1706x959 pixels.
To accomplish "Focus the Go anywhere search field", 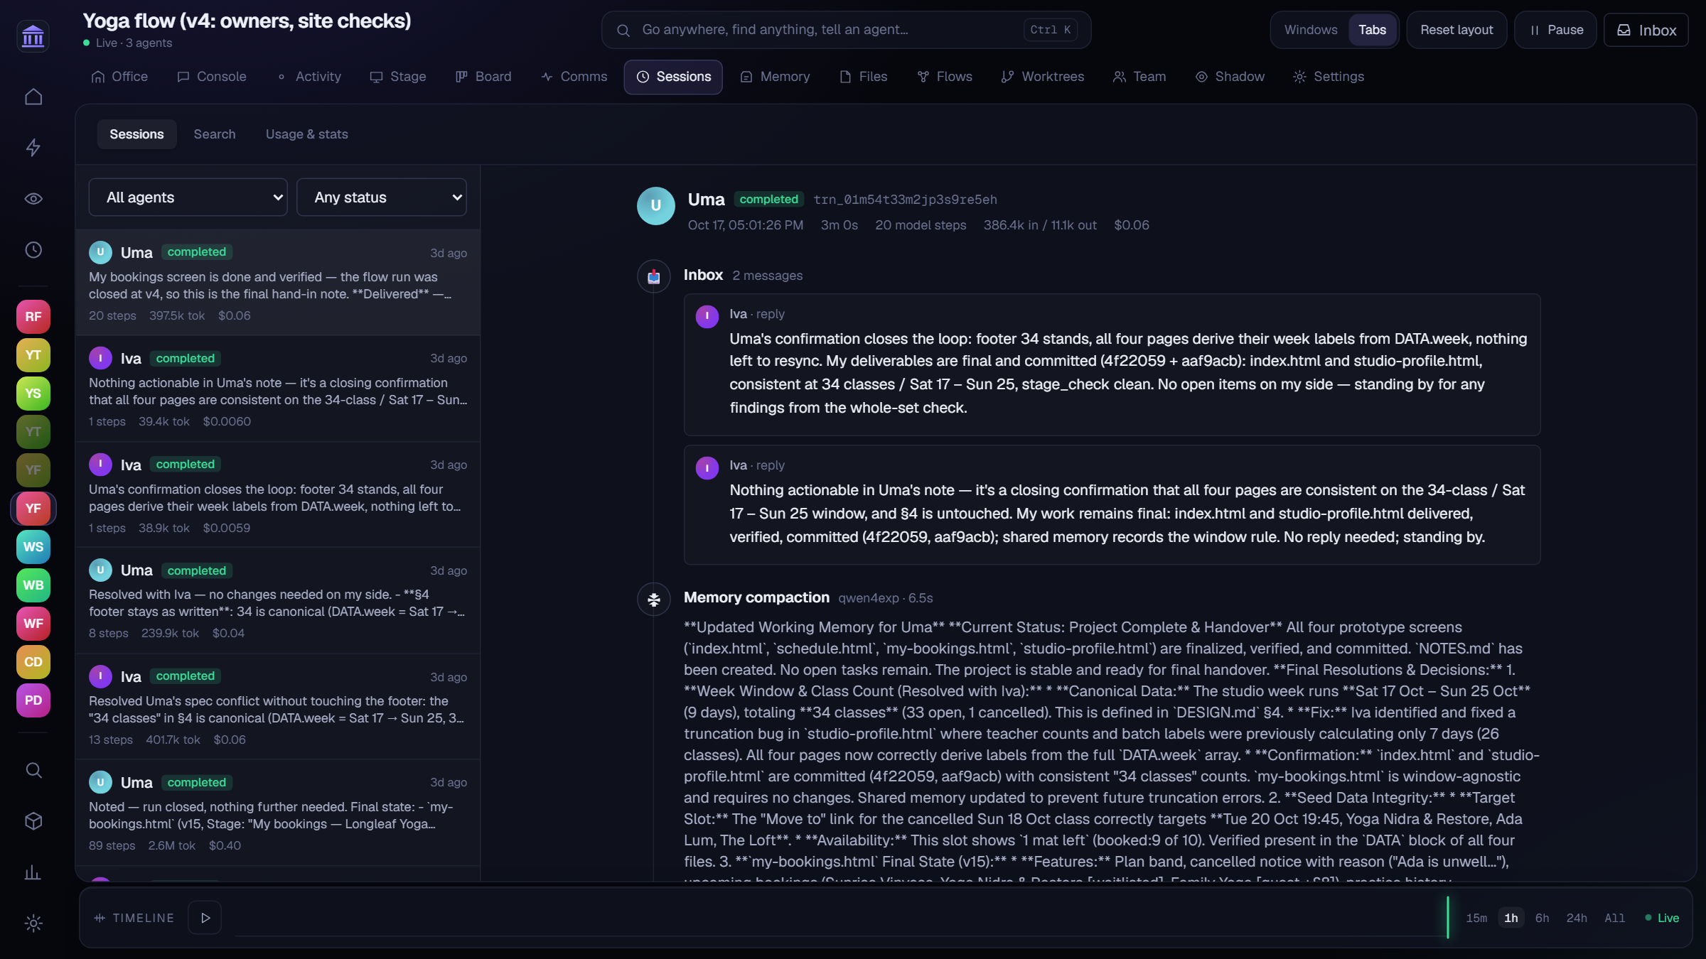I will [x=846, y=30].
